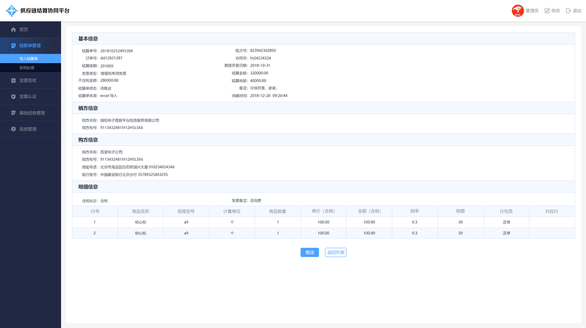Click settlement amount 320000.00
Image resolution: width=586 pixels, height=328 pixels.
(259, 73)
